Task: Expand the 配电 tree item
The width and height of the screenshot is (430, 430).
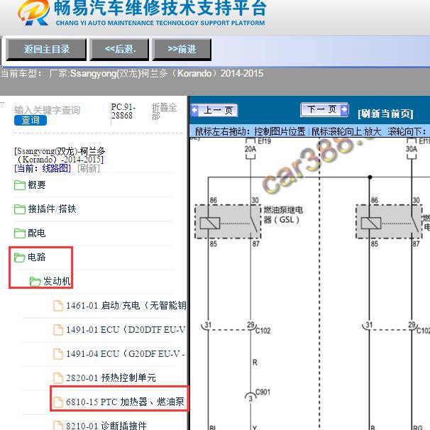Action: [x=37, y=233]
